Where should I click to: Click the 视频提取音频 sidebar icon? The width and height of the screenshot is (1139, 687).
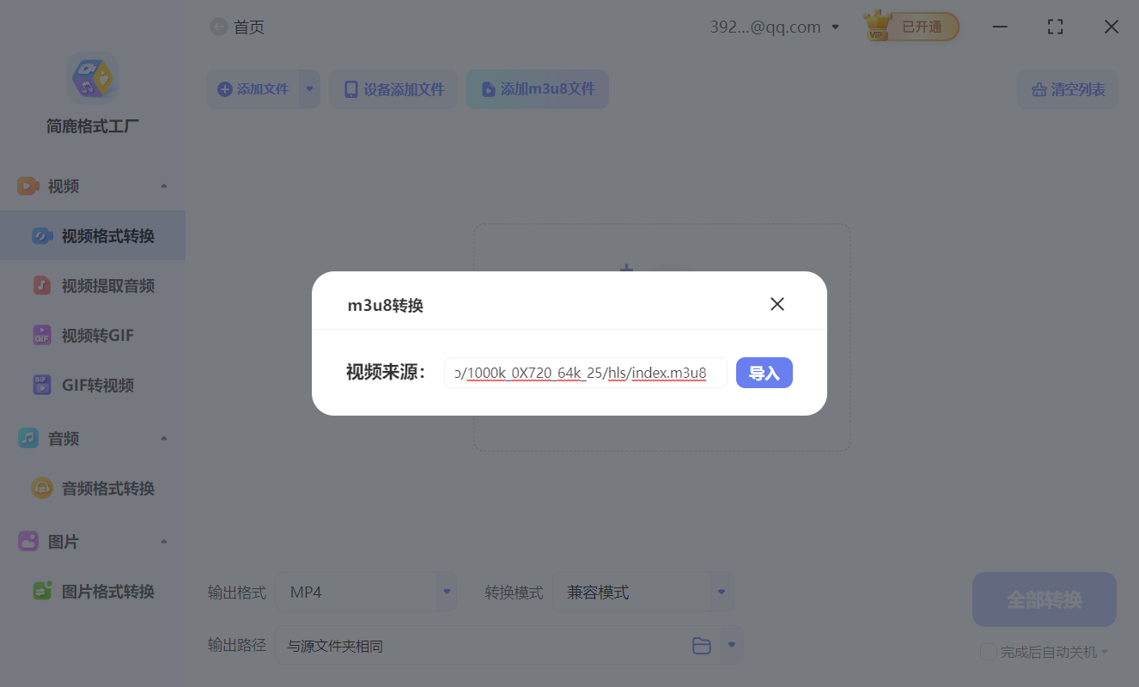(42, 286)
